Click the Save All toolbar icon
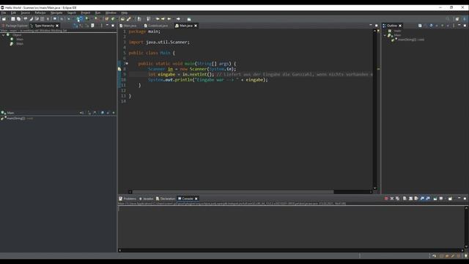This screenshot has height=264, width=469. 18,19
